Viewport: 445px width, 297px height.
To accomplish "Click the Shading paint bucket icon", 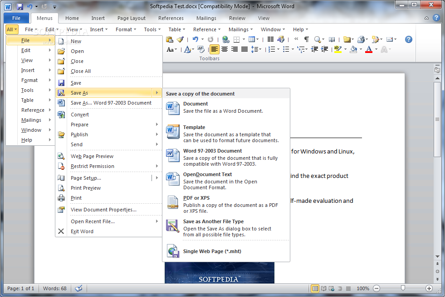I will coord(354,49).
